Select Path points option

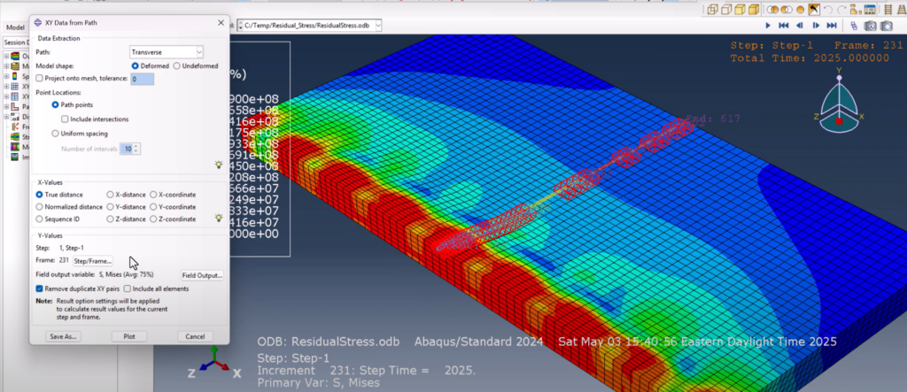56,104
